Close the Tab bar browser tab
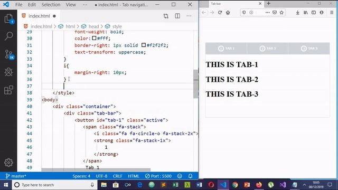The height and width of the screenshot is (190, 338). point(260,4)
